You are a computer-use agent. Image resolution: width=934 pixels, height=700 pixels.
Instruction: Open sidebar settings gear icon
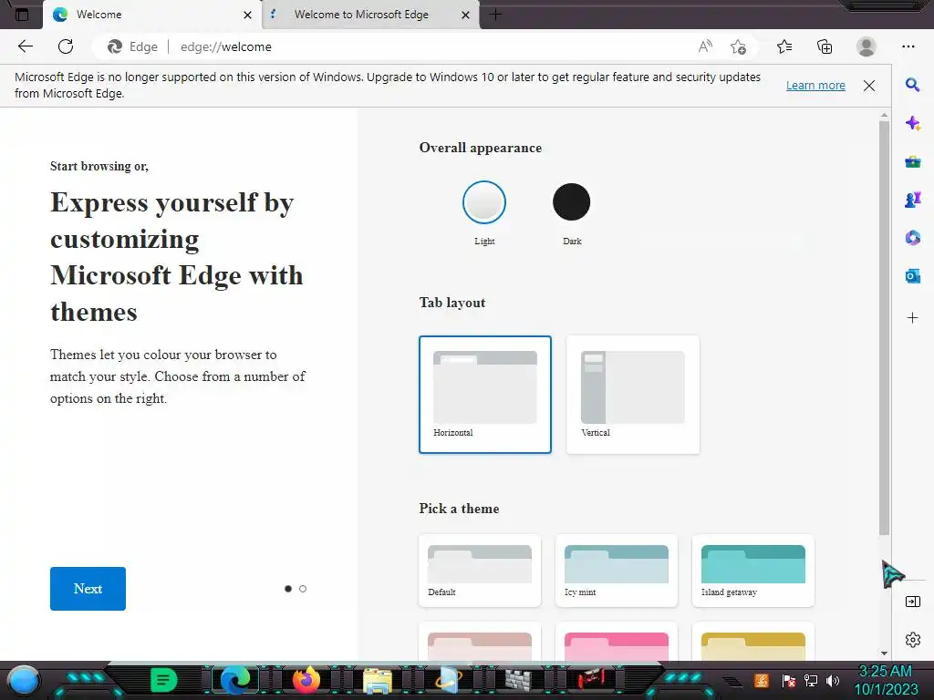[x=912, y=640]
